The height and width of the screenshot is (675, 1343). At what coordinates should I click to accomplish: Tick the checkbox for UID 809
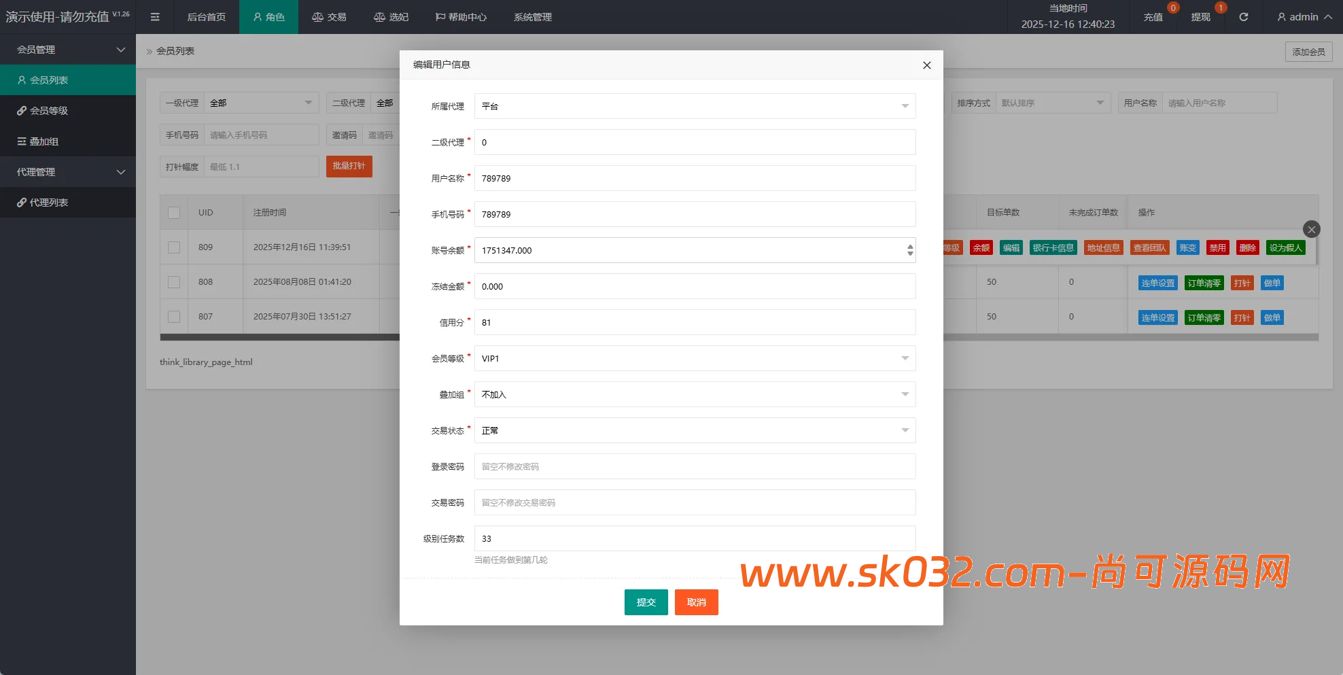pos(174,247)
